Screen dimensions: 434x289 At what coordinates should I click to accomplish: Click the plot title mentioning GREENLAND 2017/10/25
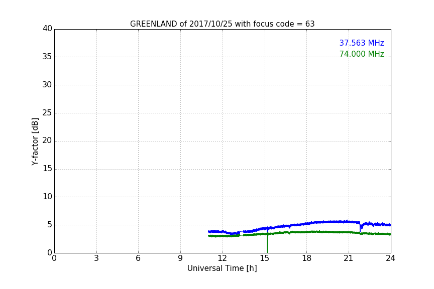click(x=222, y=24)
